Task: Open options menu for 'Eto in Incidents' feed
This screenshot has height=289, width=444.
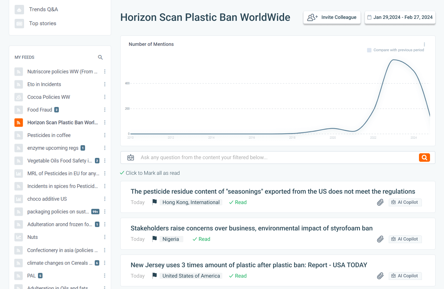Action: point(105,84)
